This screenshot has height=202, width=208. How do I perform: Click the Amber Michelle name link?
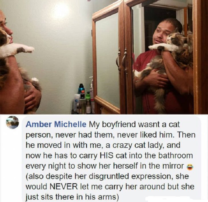(x=56, y=124)
